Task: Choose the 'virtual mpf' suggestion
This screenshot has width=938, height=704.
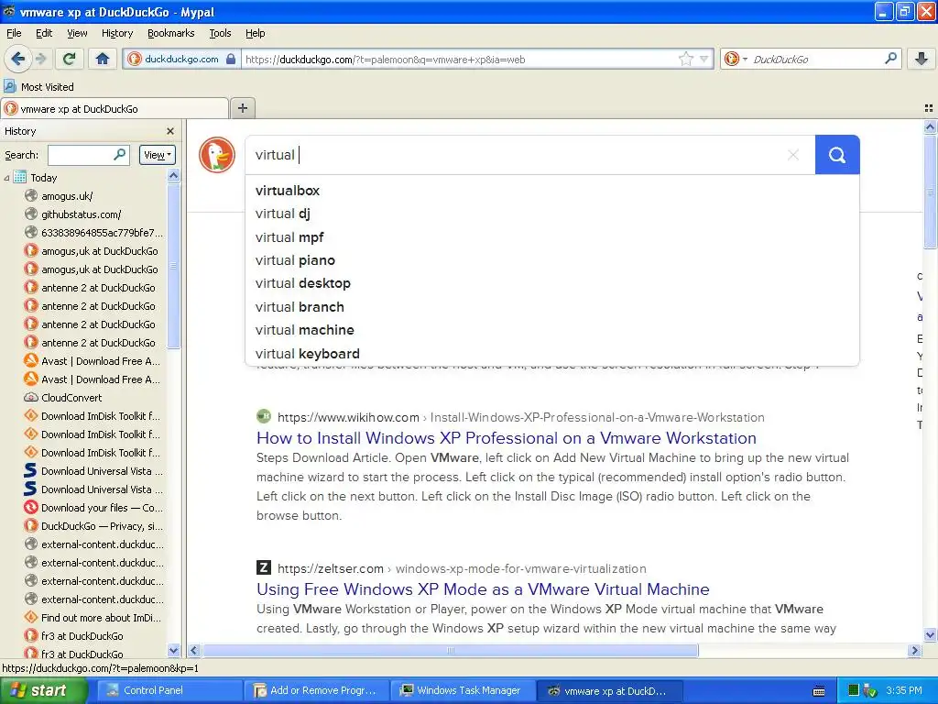Action: [x=552, y=237]
